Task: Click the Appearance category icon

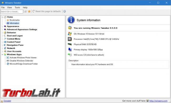Action: [x=5, y=26]
